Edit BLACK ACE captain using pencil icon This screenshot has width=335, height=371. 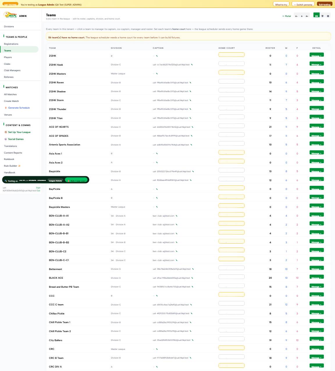192,278
